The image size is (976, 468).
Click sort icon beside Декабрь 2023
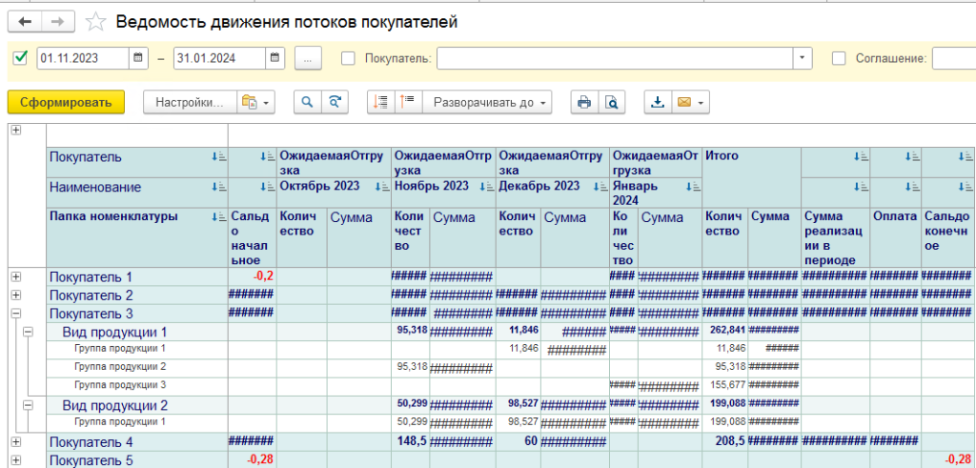click(x=600, y=186)
